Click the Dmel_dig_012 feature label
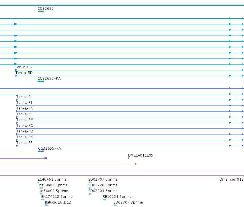Viewport: 244px width, 207px height. [231, 179]
